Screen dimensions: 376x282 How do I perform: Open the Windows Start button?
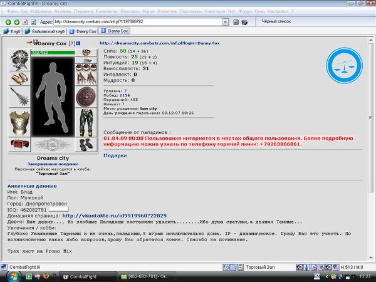coord(13,277)
